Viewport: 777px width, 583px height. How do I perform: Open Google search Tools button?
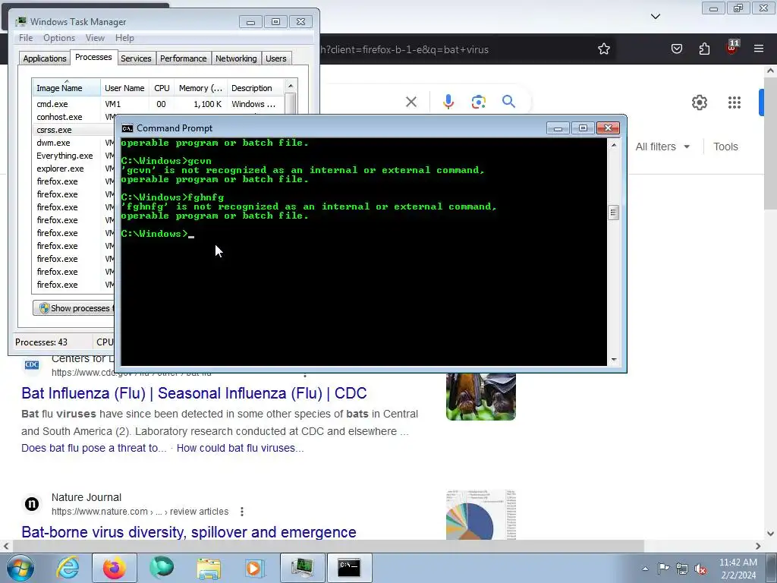tap(725, 147)
